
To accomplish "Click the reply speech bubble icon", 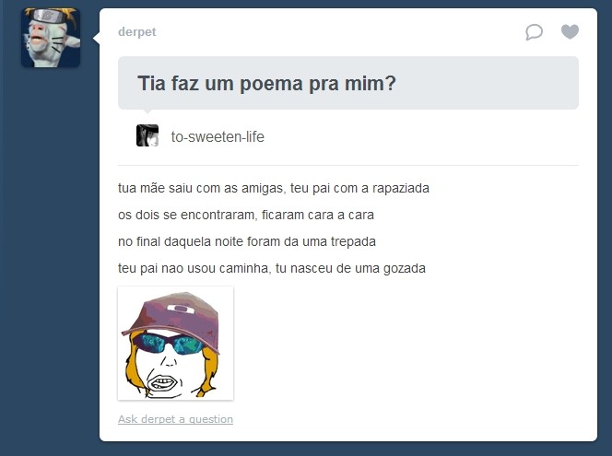I will (x=534, y=32).
